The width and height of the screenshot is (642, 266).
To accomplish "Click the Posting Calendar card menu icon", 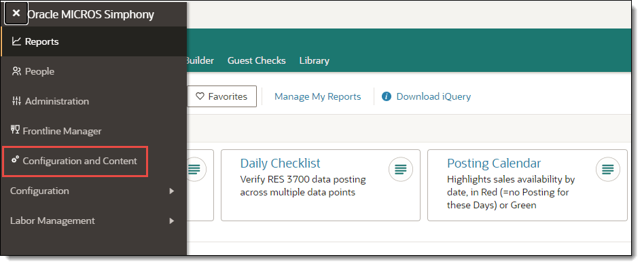I will [608, 169].
